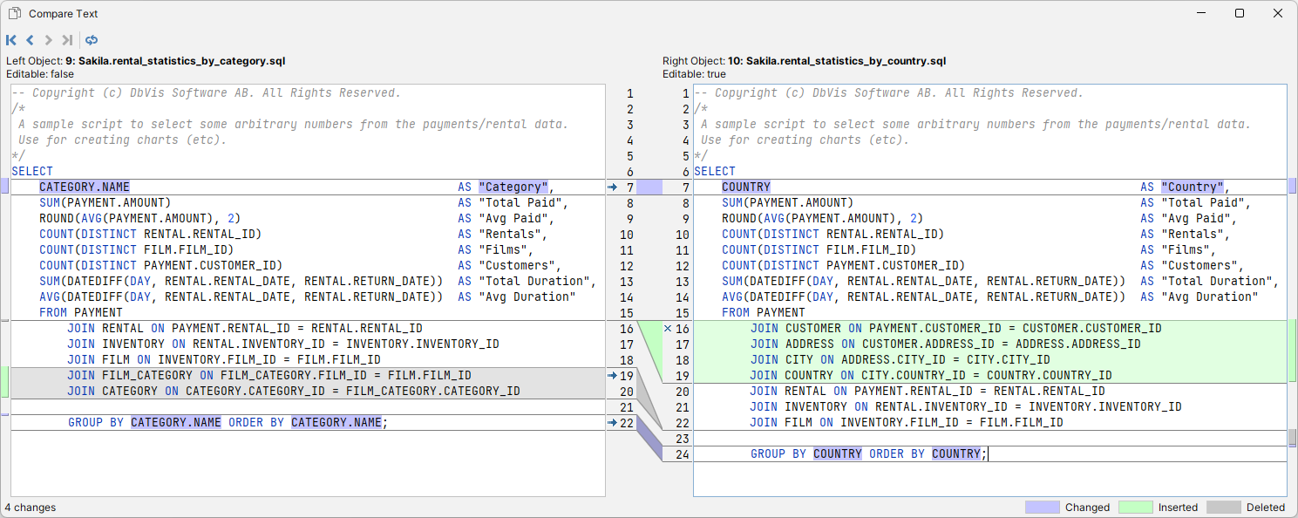Click green inserted marker in right overview strip
Image resolution: width=1298 pixels, height=518 pixels.
[x=1292, y=351]
